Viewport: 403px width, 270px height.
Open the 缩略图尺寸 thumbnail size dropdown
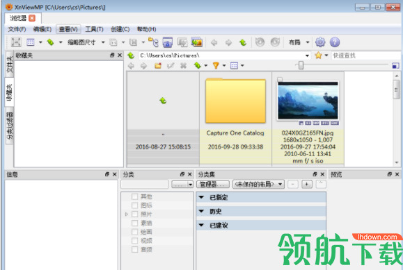point(103,42)
